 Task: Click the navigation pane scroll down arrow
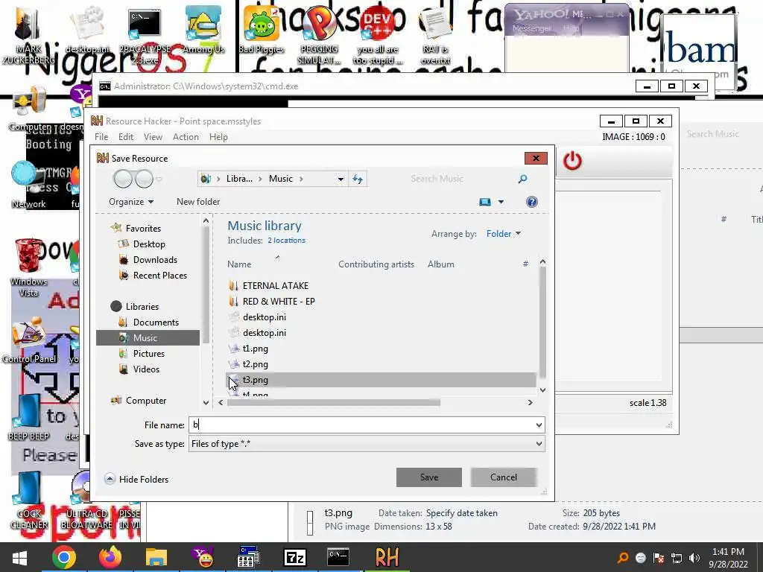(206, 403)
